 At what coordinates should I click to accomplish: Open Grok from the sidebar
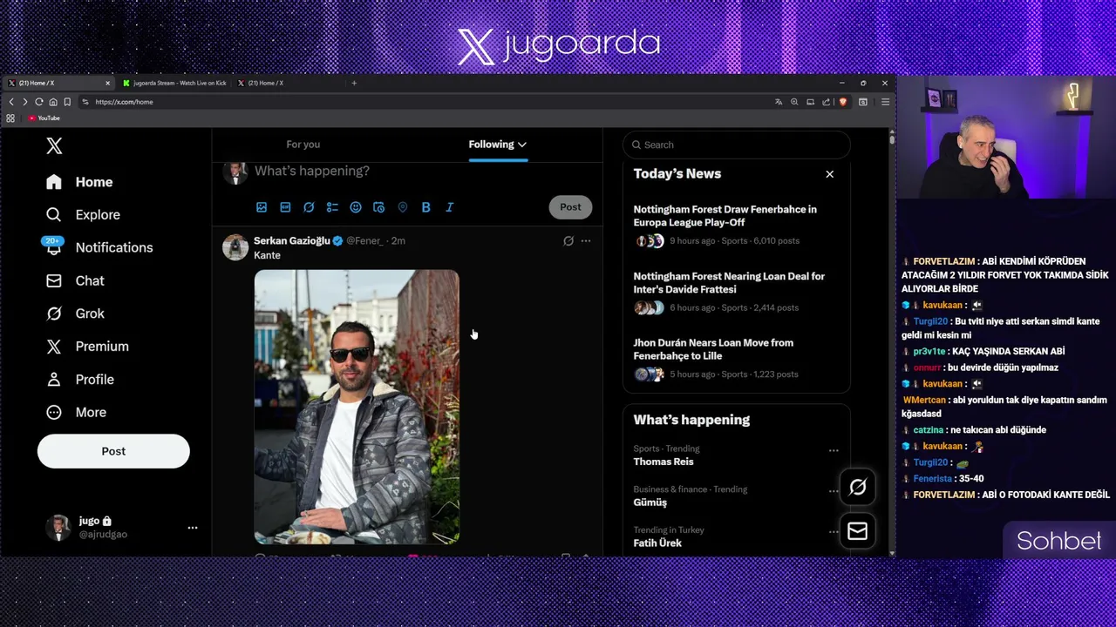pos(76,313)
